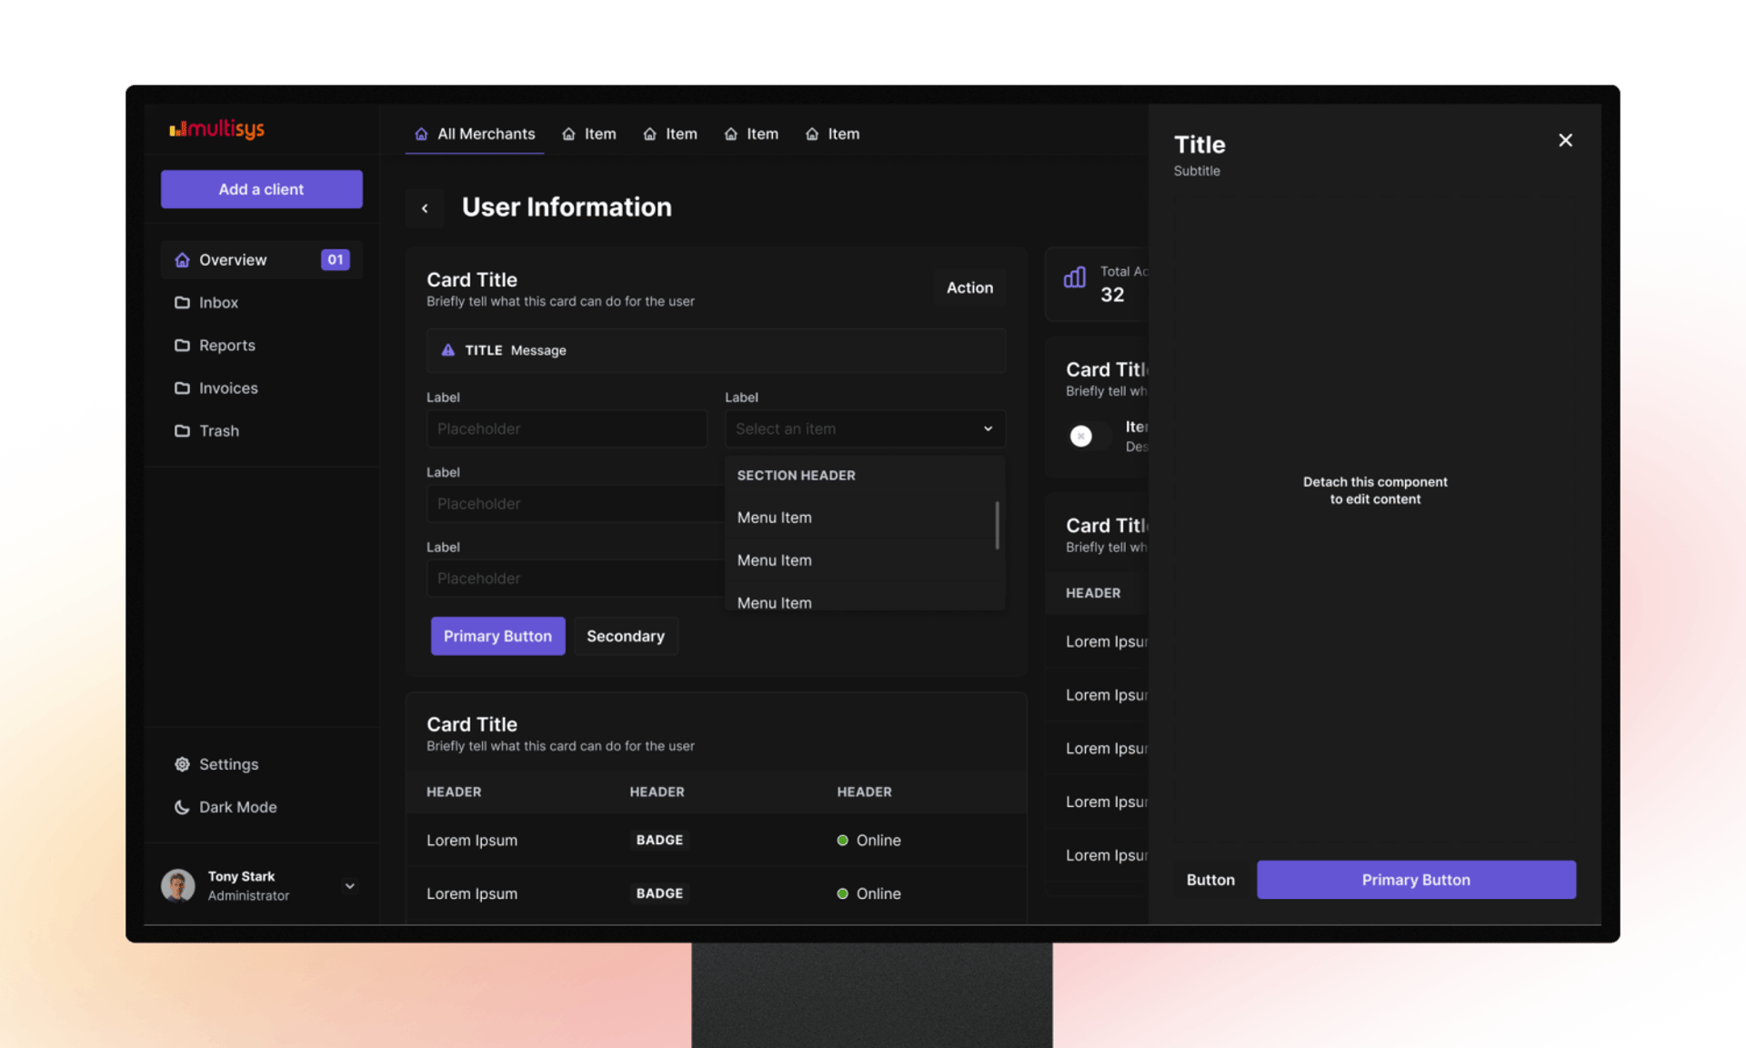Click the Label placeholder input field
Image resolution: width=1746 pixels, height=1048 pixels.
[567, 428]
